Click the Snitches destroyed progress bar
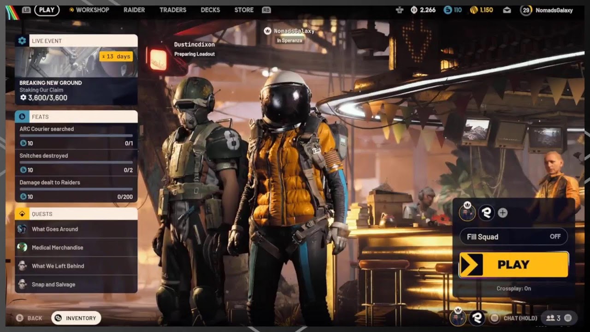 pyautogui.click(x=76, y=162)
